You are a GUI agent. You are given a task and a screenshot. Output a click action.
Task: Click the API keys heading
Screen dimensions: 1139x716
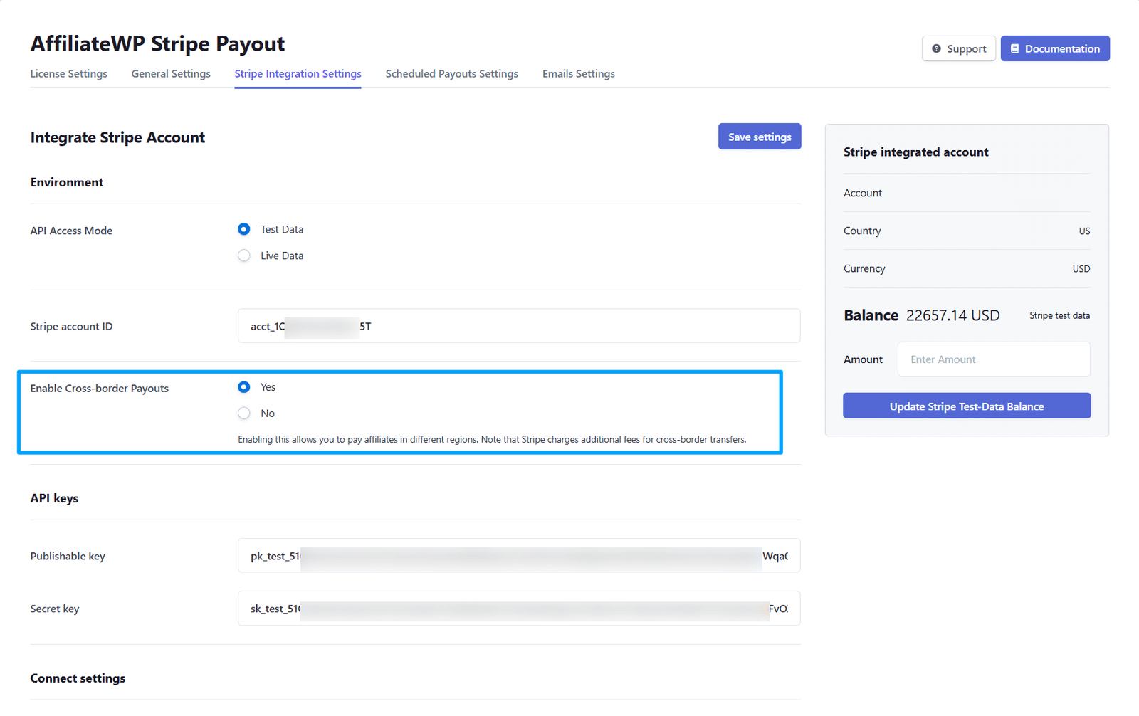click(54, 498)
